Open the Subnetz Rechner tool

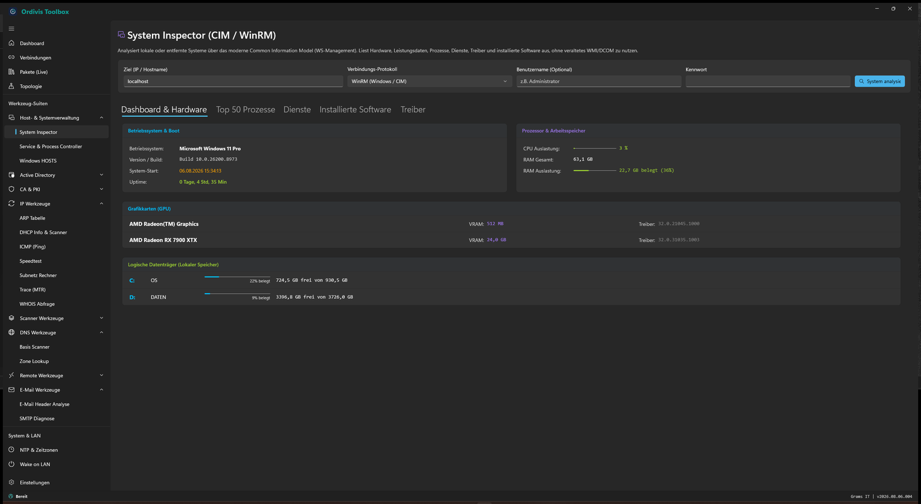pos(56,275)
